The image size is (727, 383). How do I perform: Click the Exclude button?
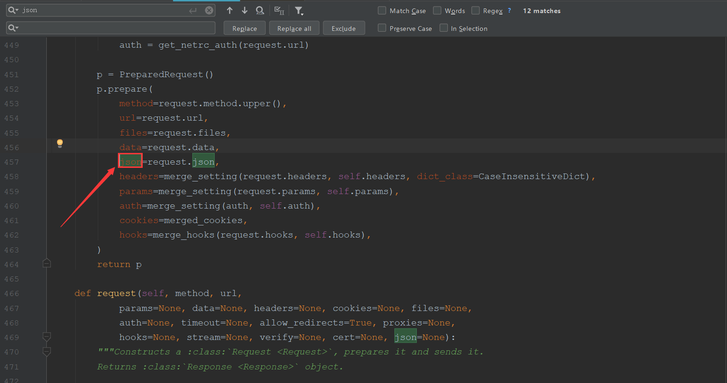point(344,28)
